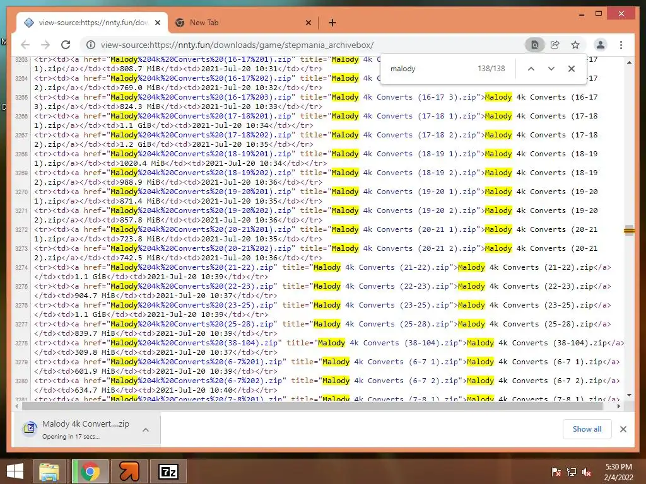Click the muted volume tray icon
This screenshot has width=646, height=484.
tap(587, 471)
